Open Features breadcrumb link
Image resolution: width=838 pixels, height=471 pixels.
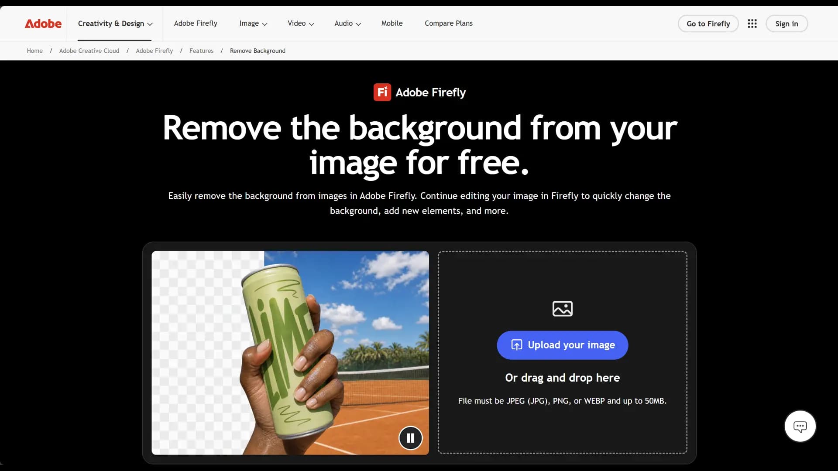pyautogui.click(x=201, y=51)
